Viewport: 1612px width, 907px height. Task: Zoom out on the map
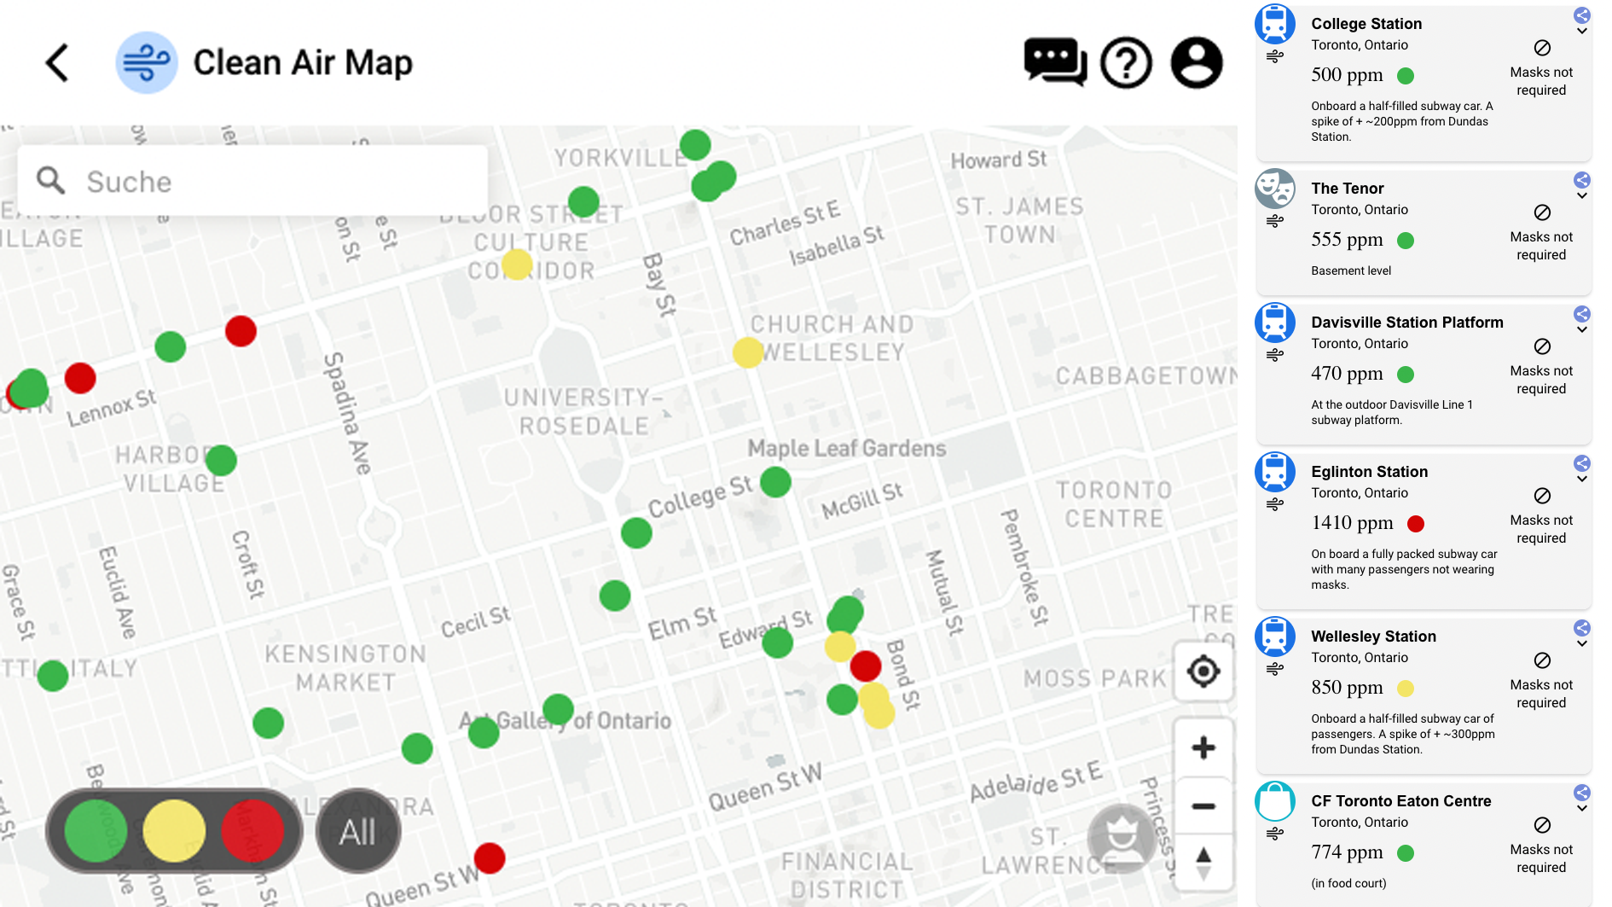coord(1203,806)
